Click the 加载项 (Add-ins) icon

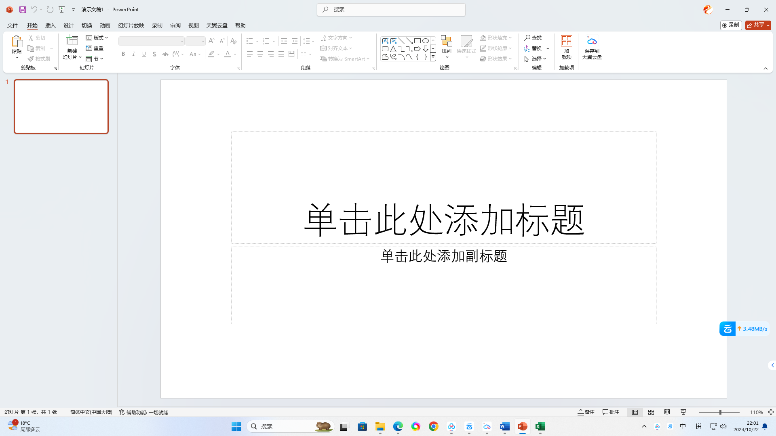click(566, 48)
